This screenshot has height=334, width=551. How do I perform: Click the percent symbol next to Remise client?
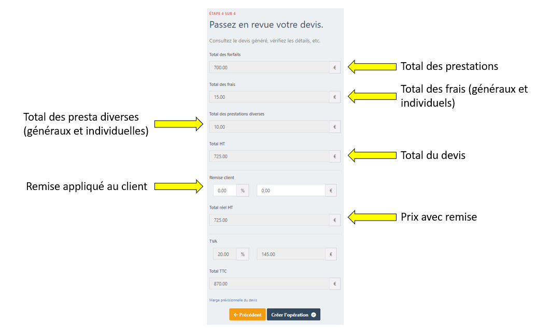(x=243, y=191)
